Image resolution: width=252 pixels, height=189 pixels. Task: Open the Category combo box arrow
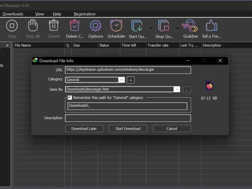122,80
